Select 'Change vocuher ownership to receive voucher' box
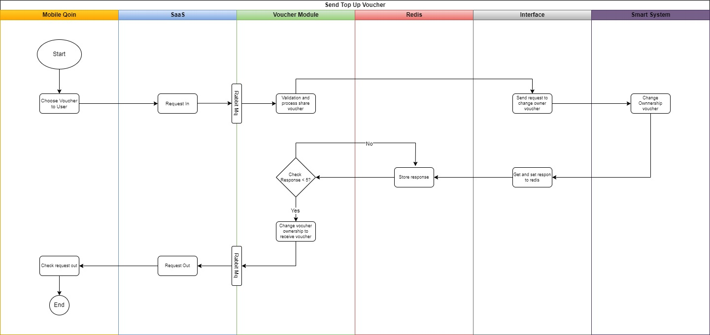Viewport: 710px width, 335px height. (296, 231)
